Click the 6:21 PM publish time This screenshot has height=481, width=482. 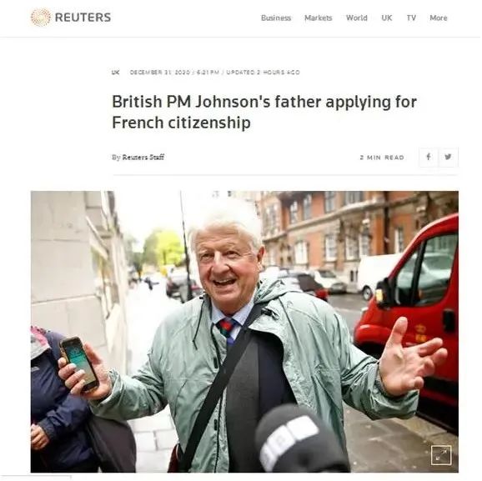click(x=208, y=73)
